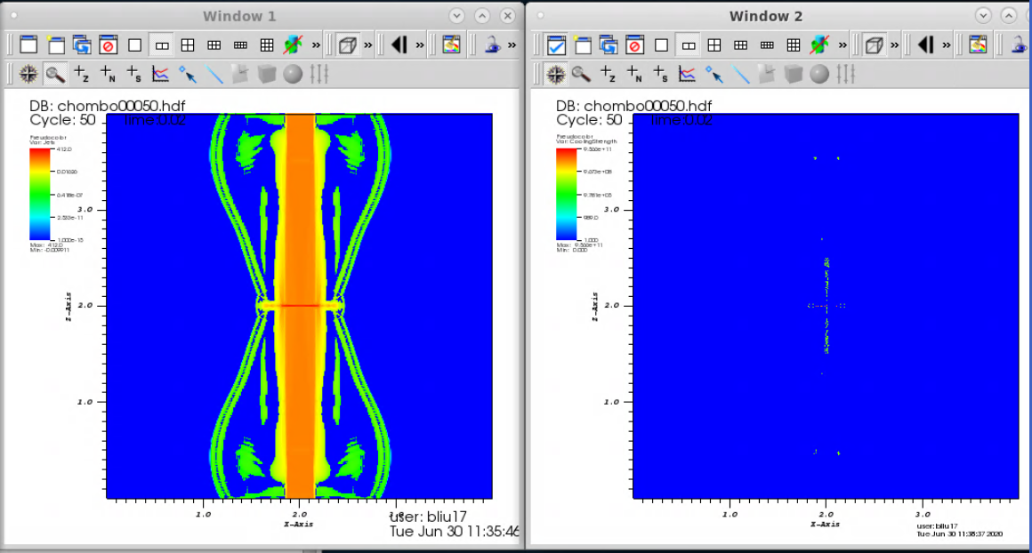Invert background colors icon in Window 1
This screenshot has width=1032, height=553.
(452, 44)
